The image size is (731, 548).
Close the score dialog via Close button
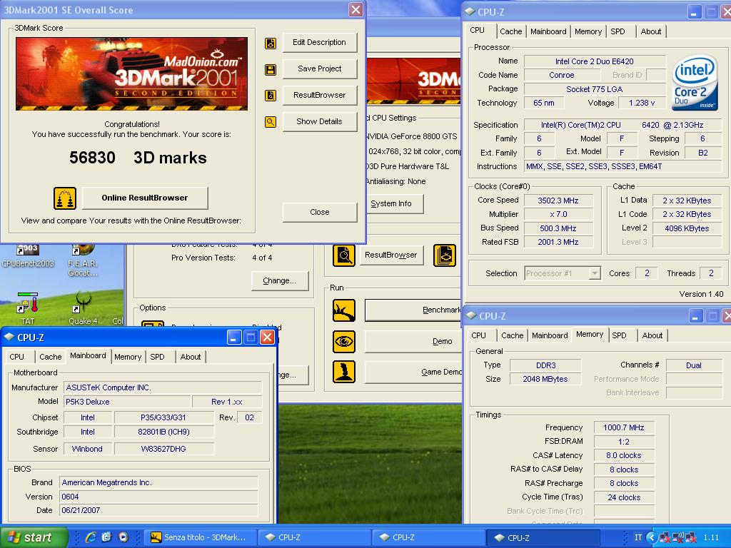point(319,212)
